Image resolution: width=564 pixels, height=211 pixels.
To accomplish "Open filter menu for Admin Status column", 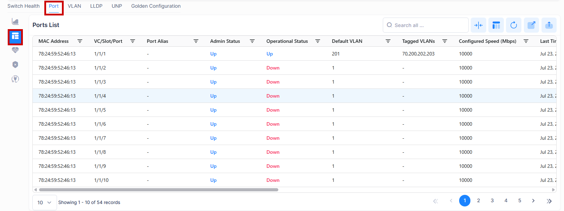I will (x=252, y=41).
